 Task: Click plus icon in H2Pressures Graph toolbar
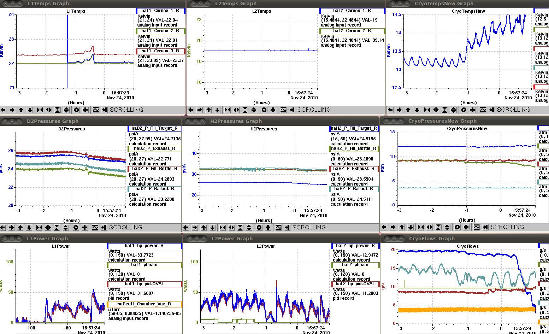click(x=268, y=228)
